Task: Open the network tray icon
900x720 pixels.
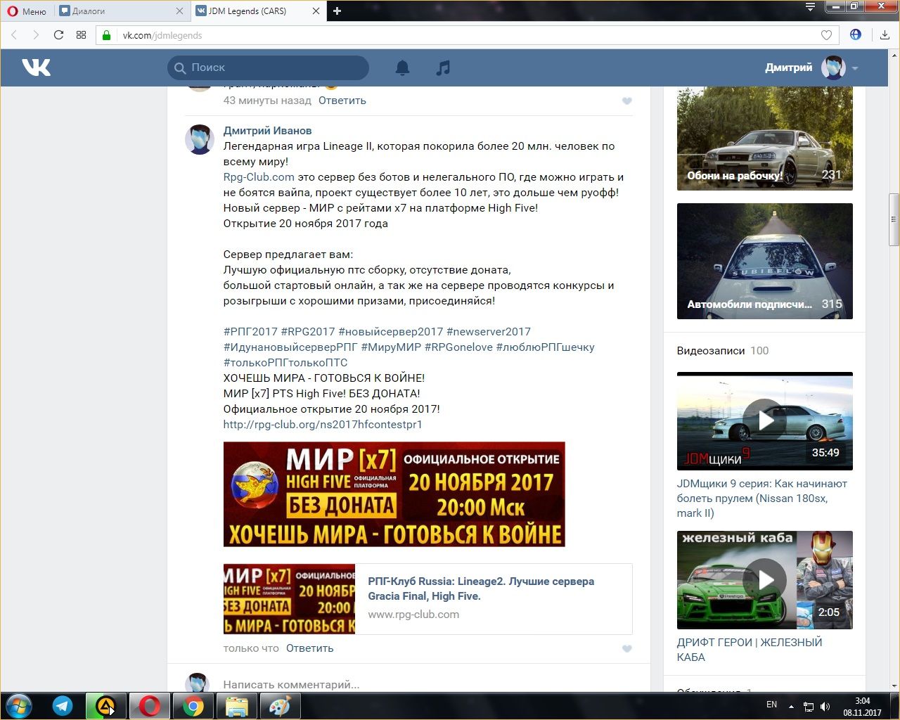Action: (x=809, y=706)
